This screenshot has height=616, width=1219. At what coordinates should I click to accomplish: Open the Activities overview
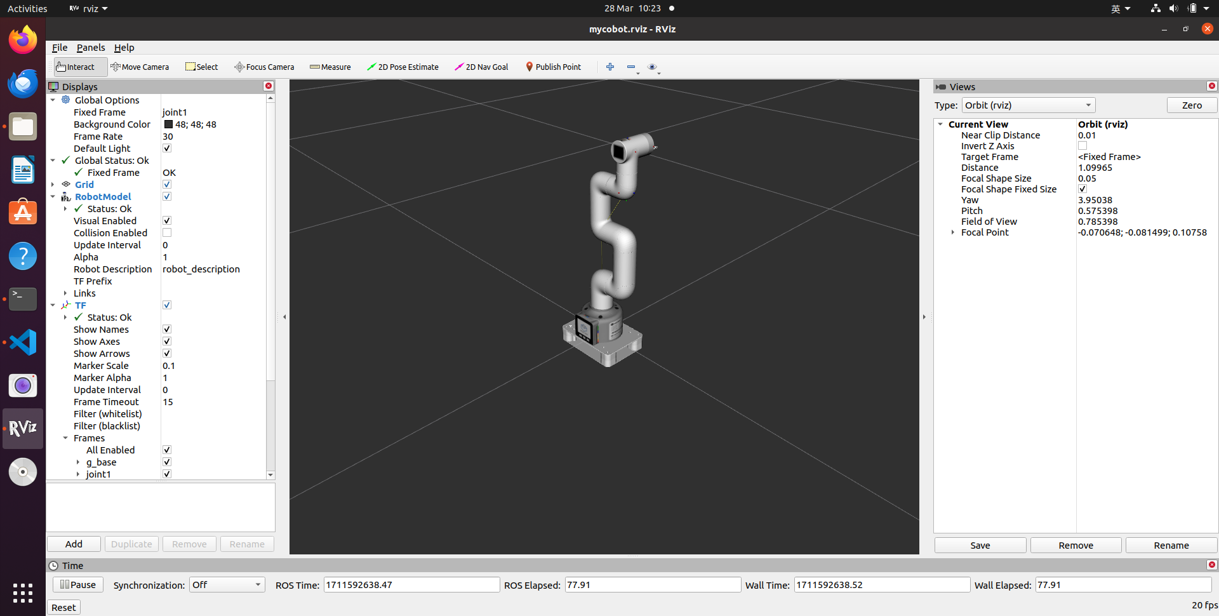coord(27,8)
